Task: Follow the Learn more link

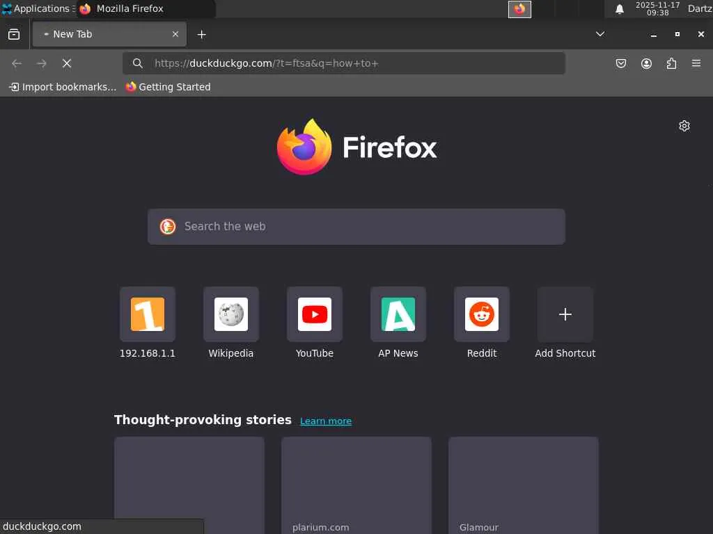Action: click(x=326, y=421)
